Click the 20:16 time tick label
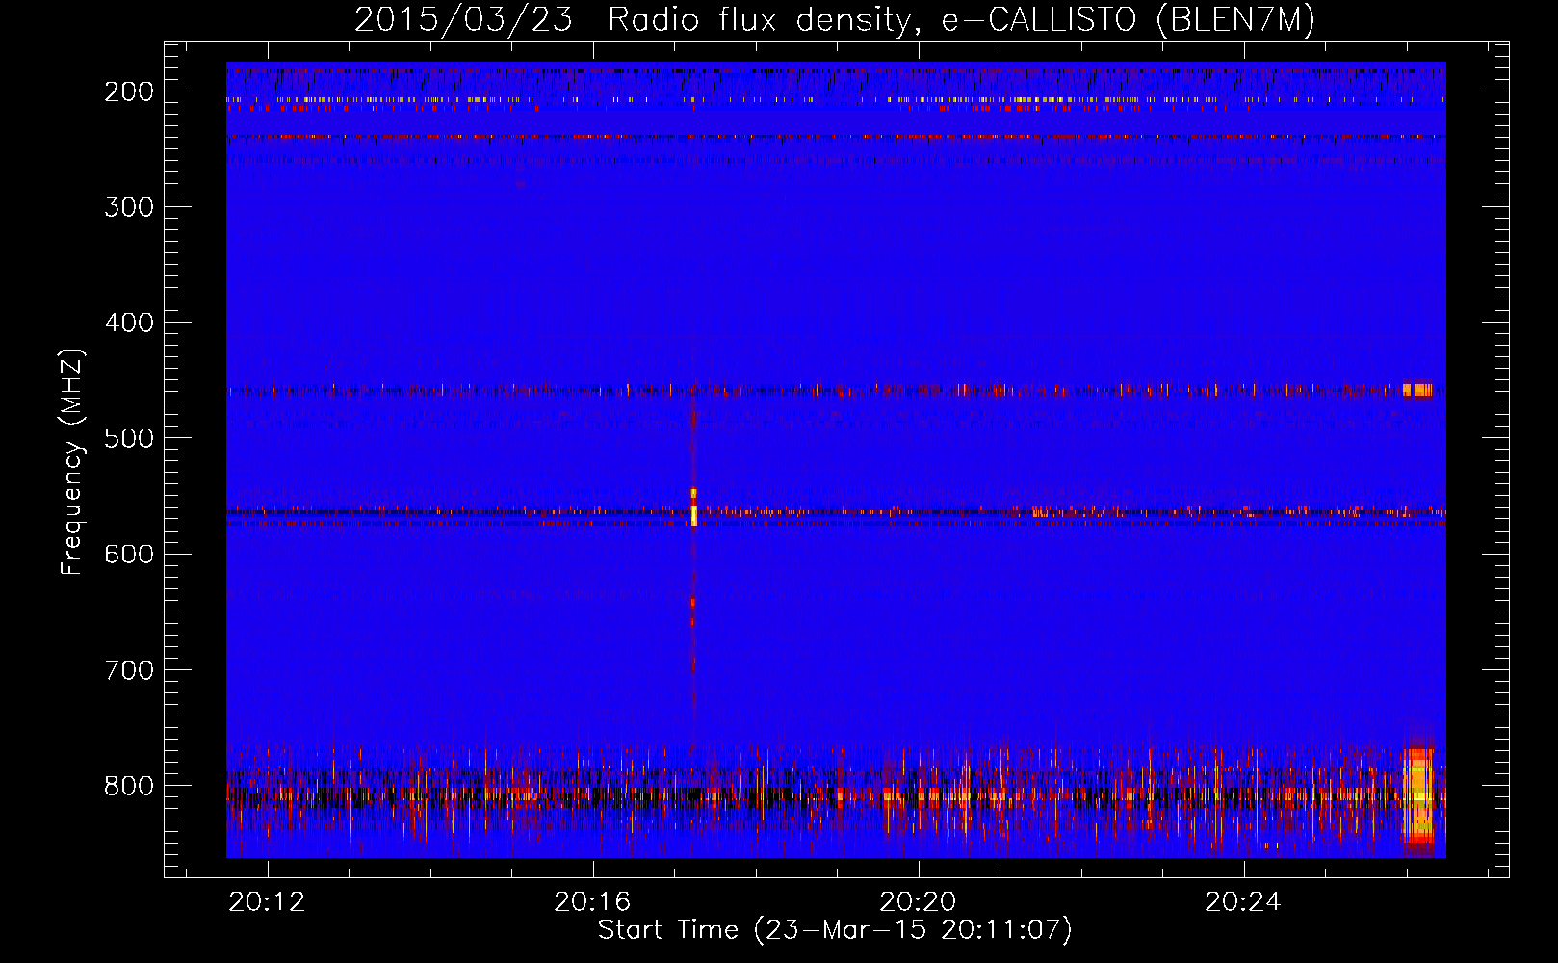The image size is (1558, 963). click(x=592, y=901)
